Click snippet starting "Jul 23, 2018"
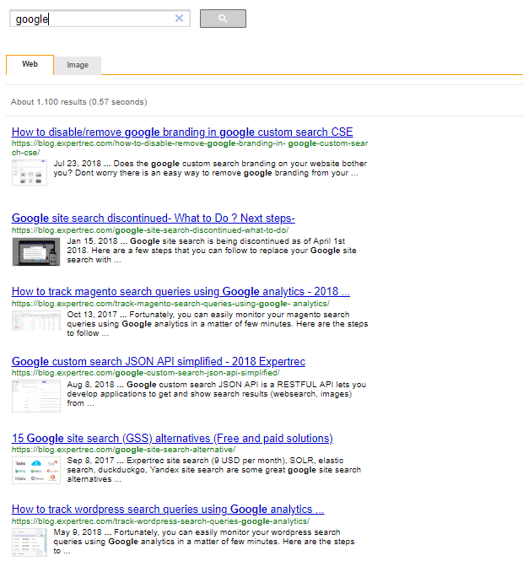523x572 pixels. pyautogui.click(x=210, y=168)
